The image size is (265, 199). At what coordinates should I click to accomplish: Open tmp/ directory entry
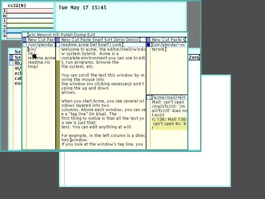33,67
